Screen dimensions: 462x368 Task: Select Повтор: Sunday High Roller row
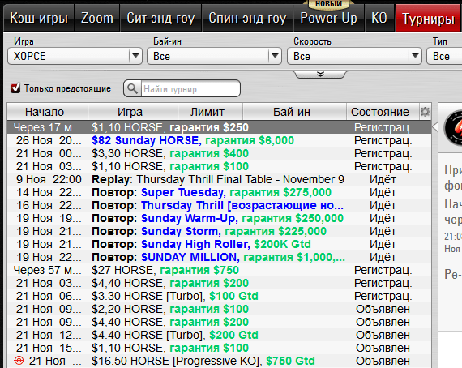point(219,244)
